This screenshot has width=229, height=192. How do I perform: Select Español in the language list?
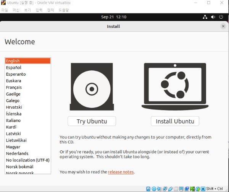pyautogui.click(x=28, y=67)
